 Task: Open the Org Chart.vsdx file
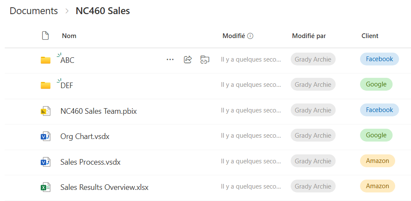pos(85,136)
